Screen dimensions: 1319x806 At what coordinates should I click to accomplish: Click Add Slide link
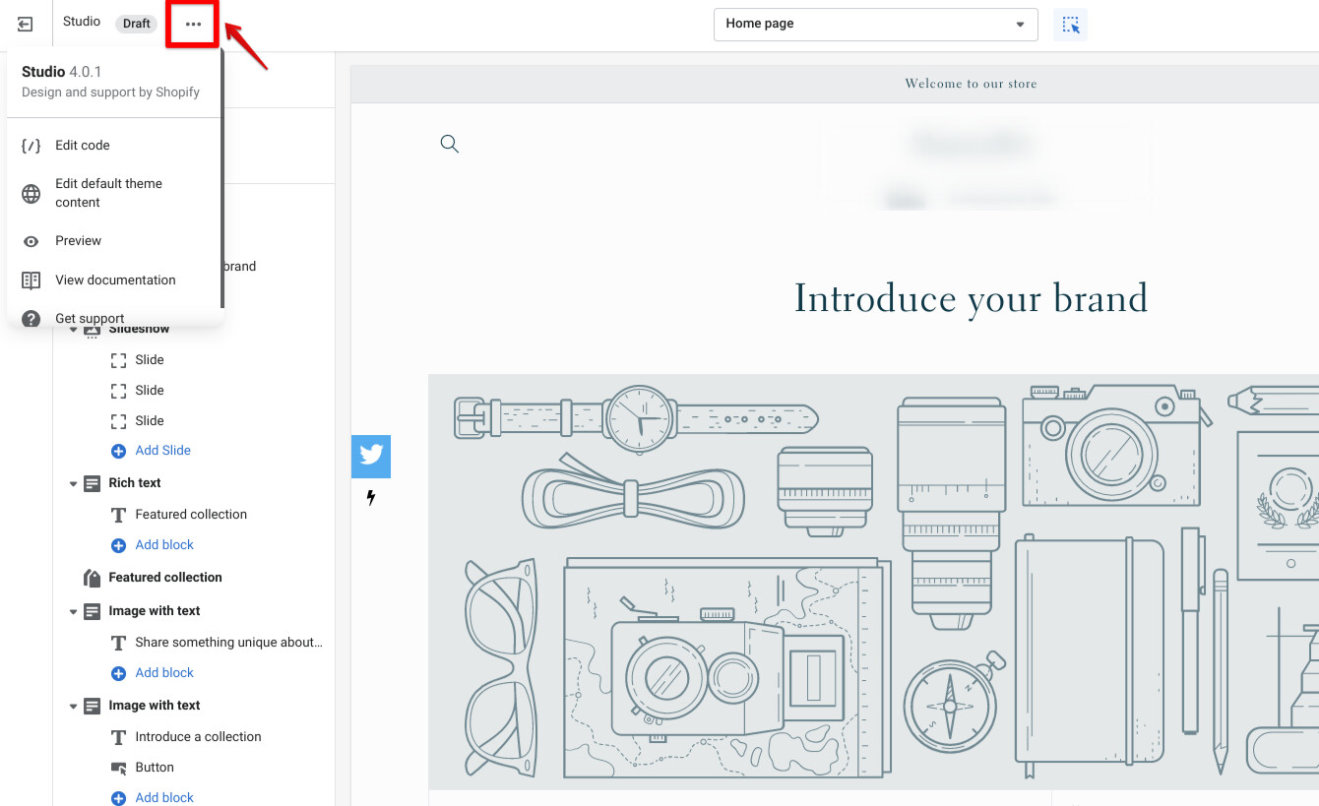163,451
